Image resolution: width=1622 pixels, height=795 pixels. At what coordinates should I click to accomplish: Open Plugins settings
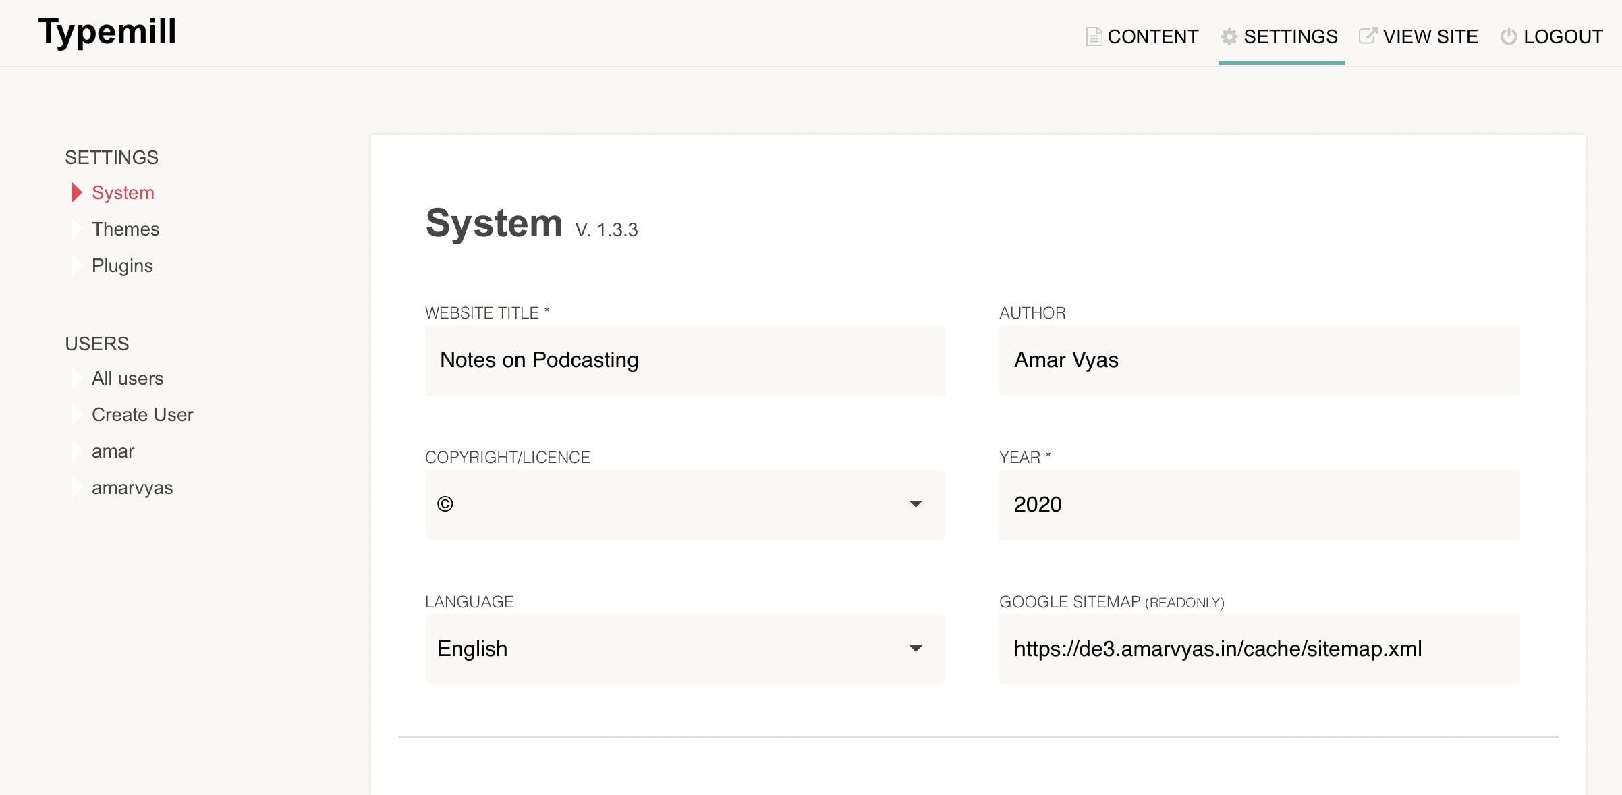pyautogui.click(x=122, y=266)
